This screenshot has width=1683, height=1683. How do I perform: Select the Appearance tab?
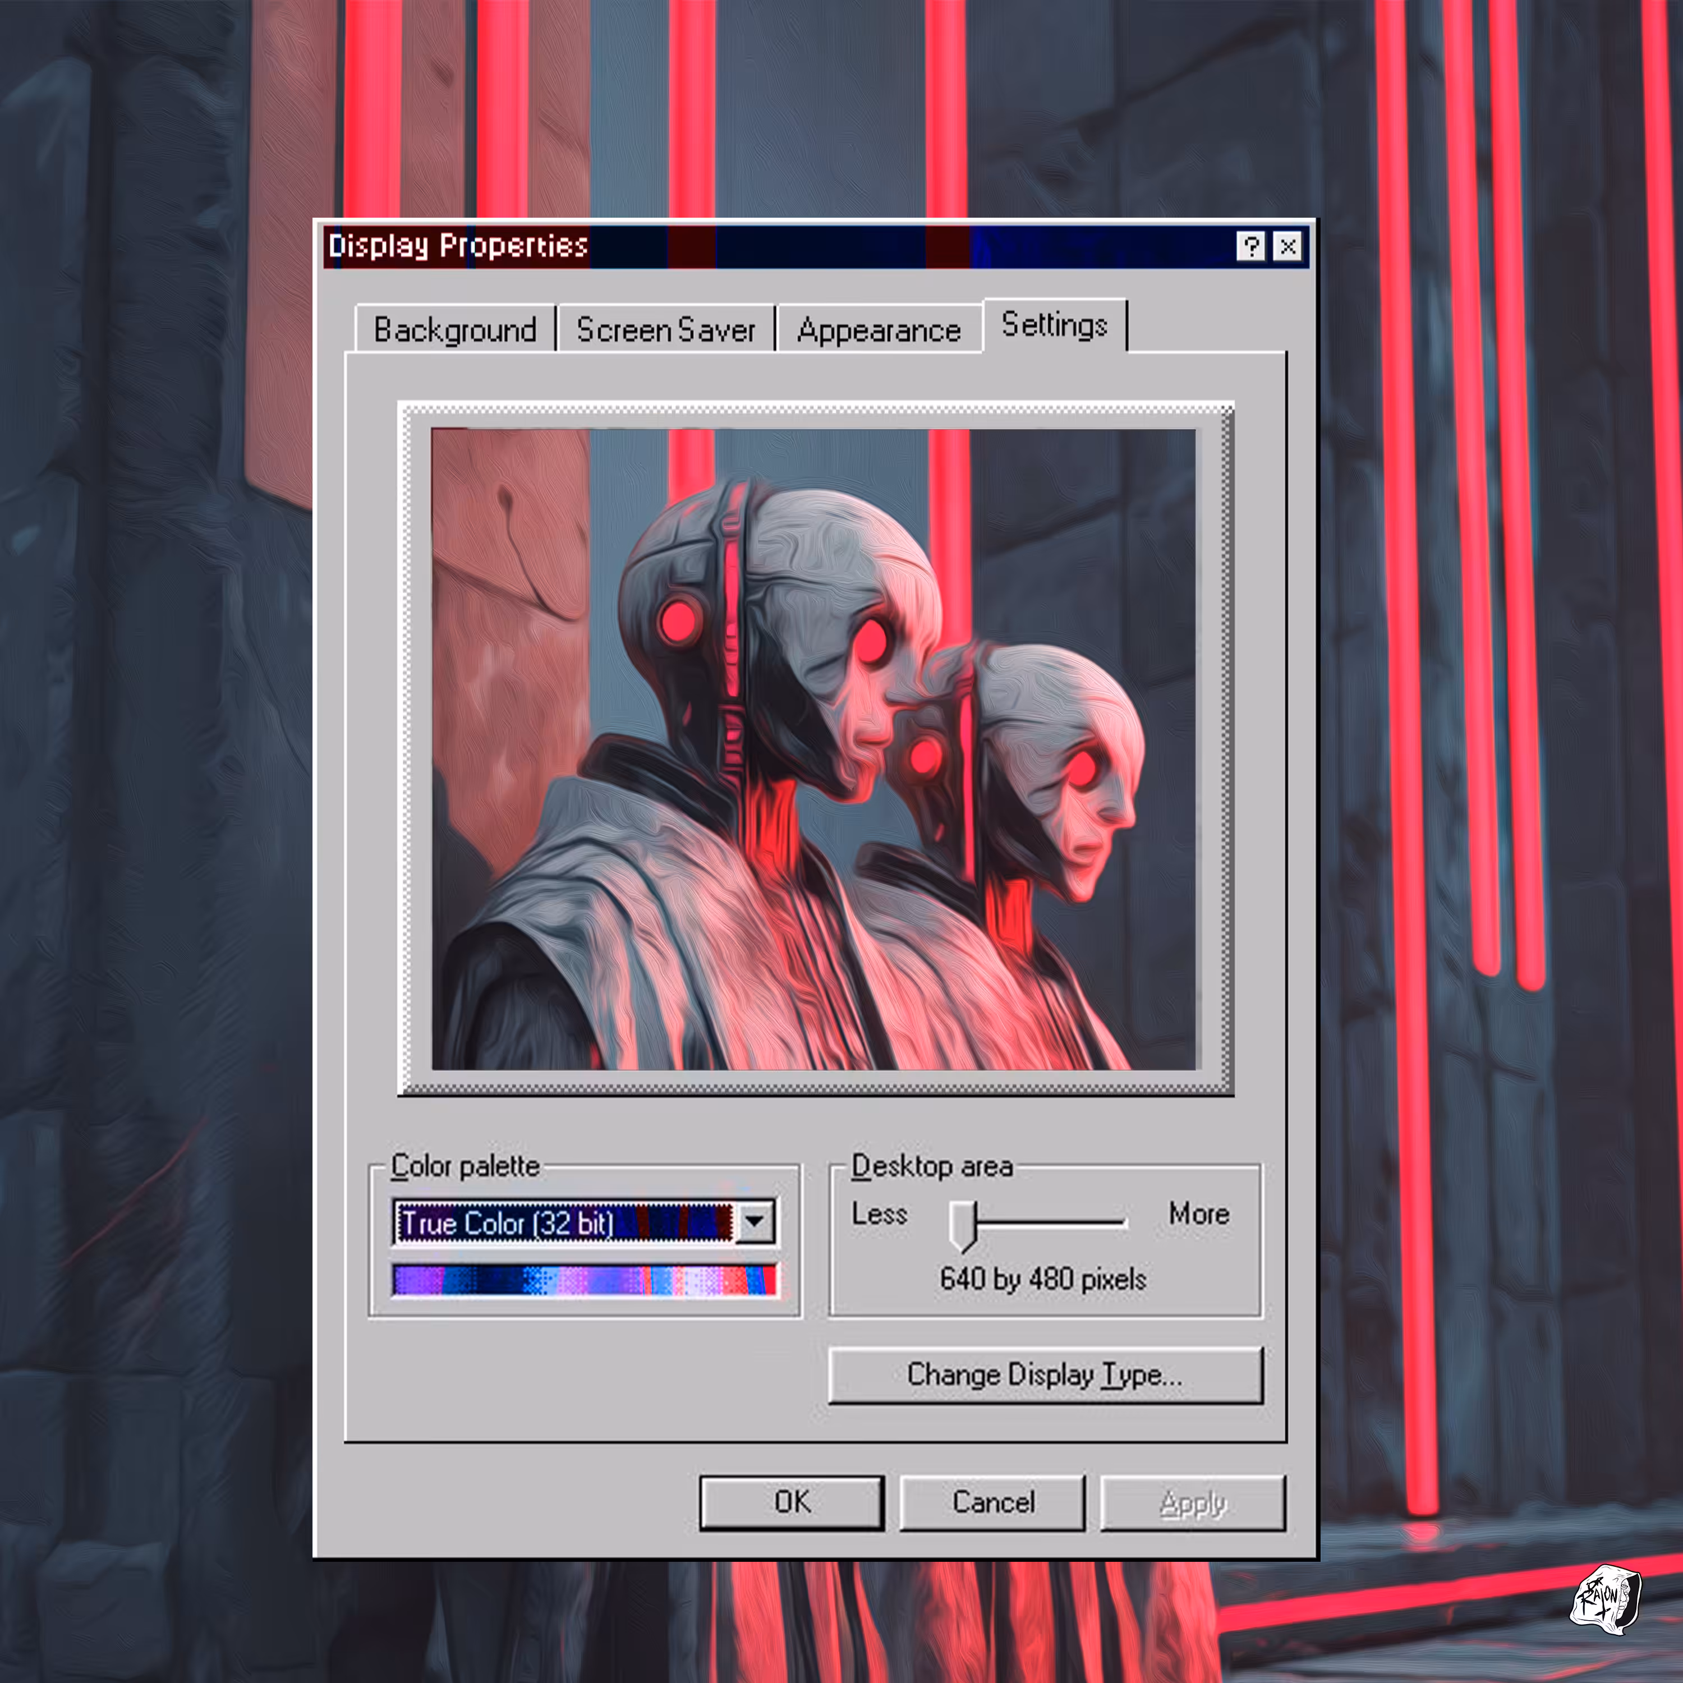coord(879,330)
